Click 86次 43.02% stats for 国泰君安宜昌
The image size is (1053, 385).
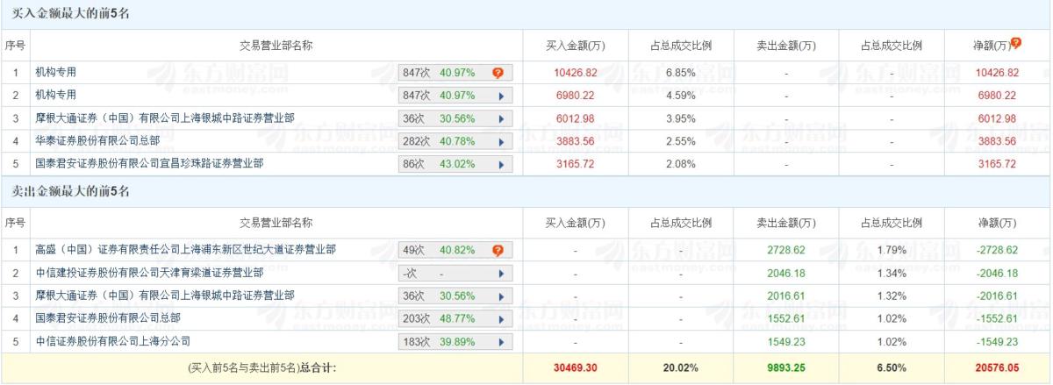tap(455, 163)
